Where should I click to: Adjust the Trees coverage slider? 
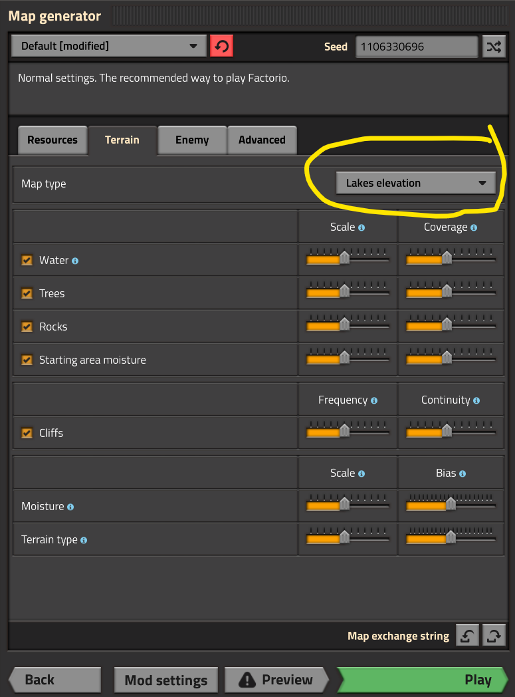click(x=451, y=290)
